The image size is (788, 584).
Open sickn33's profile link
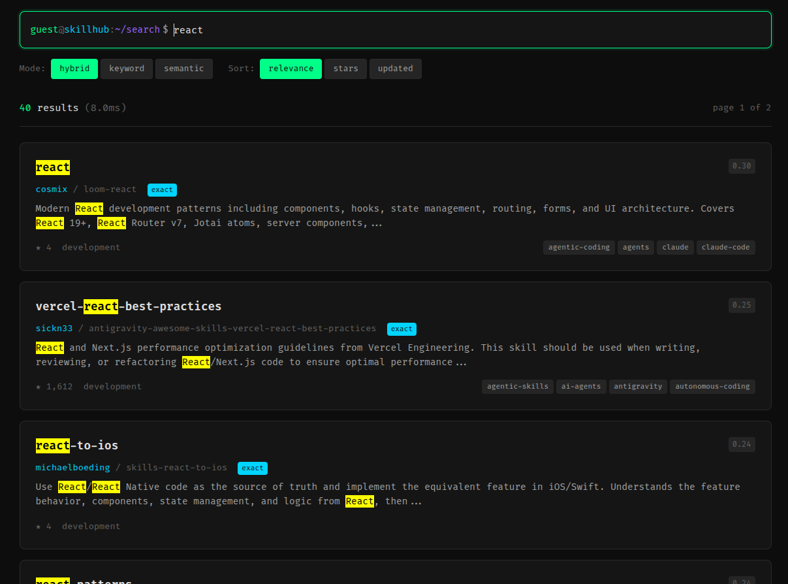click(x=54, y=329)
